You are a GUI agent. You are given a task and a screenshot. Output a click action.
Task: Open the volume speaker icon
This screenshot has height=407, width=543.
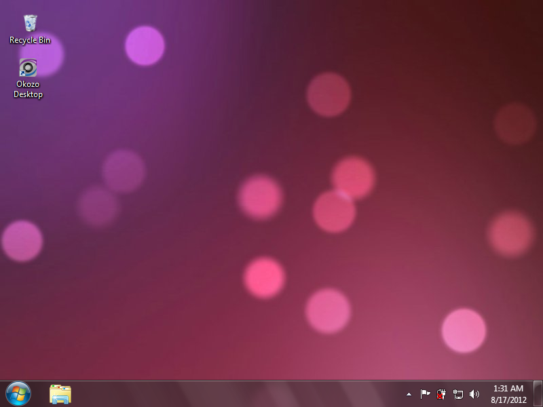click(474, 394)
